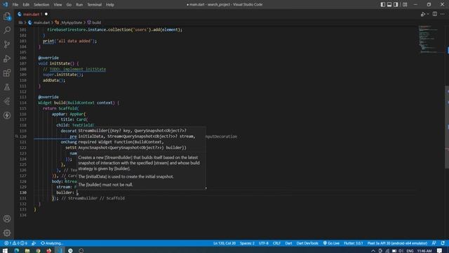Image resolution: width=449 pixels, height=253 pixels.
Task: Split the editor to the right
Action: [435, 14]
